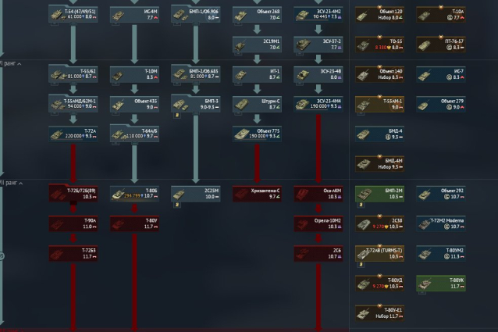Select the Т-72А tank
This screenshot has width=498, height=332.
(73, 134)
